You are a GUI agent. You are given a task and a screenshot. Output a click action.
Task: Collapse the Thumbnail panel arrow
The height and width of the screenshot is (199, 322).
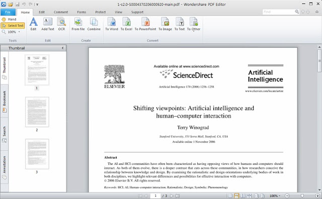62,48
